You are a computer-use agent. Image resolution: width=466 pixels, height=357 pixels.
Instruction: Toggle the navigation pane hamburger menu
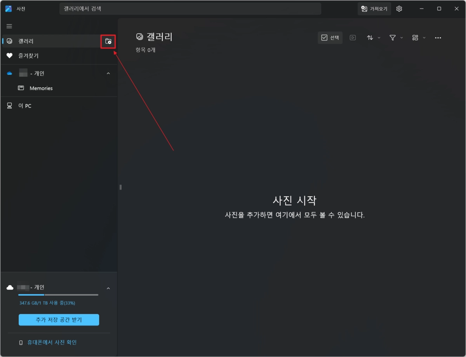coord(9,26)
